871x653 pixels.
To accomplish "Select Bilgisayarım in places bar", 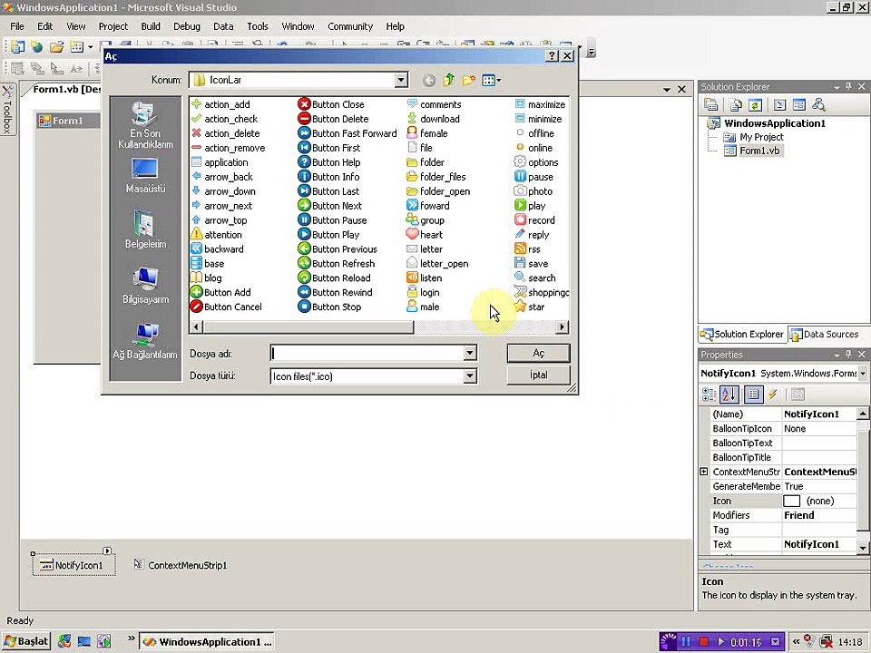I will coord(145,286).
